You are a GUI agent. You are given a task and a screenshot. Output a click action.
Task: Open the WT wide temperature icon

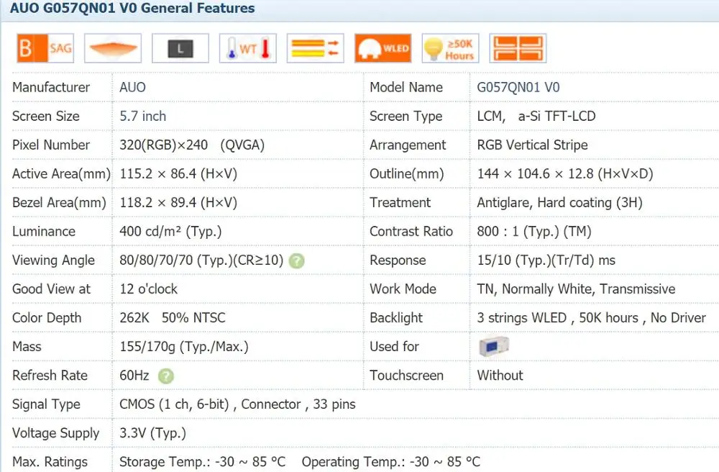pyautogui.click(x=248, y=48)
